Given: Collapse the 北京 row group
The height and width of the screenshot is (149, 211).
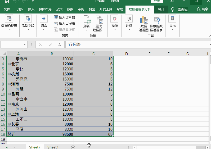Looking at the screenshot, I should tap(9, 64).
